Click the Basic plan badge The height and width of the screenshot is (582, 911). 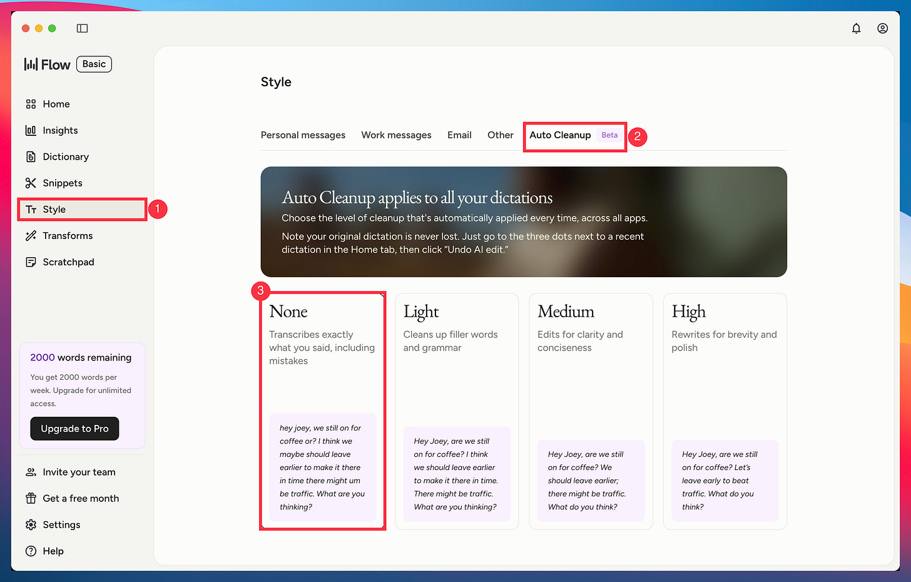[x=94, y=64]
